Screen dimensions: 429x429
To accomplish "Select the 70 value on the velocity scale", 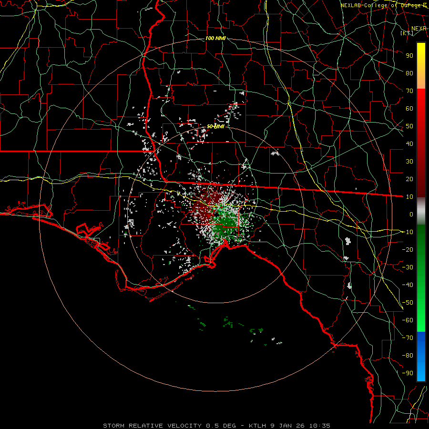I will (x=409, y=91).
